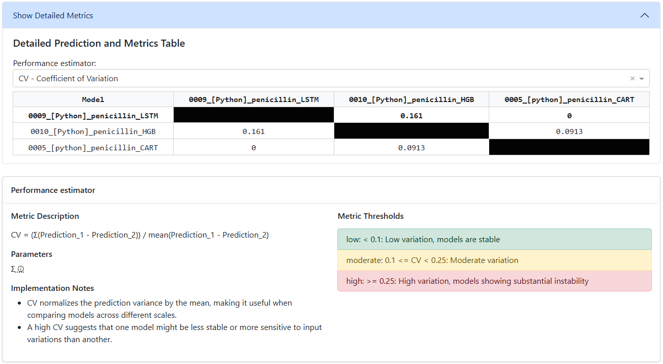Click the Show Detailed Metrics header text
The image size is (663, 364).
click(53, 15)
